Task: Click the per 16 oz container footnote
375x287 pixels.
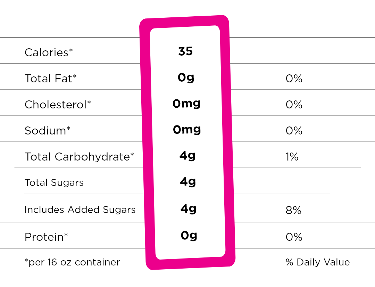Action: pyautogui.click(x=72, y=262)
